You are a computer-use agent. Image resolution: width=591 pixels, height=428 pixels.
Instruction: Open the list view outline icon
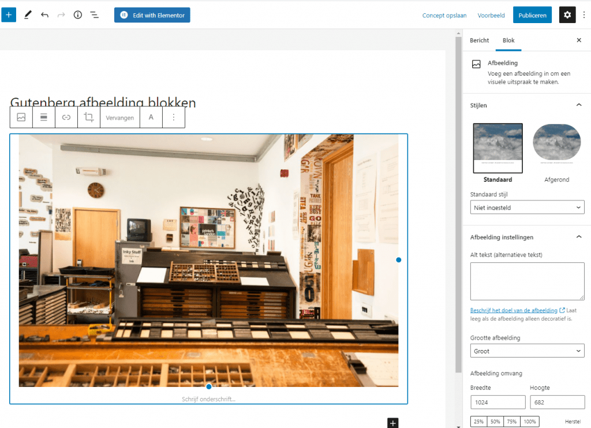pos(95,15)
